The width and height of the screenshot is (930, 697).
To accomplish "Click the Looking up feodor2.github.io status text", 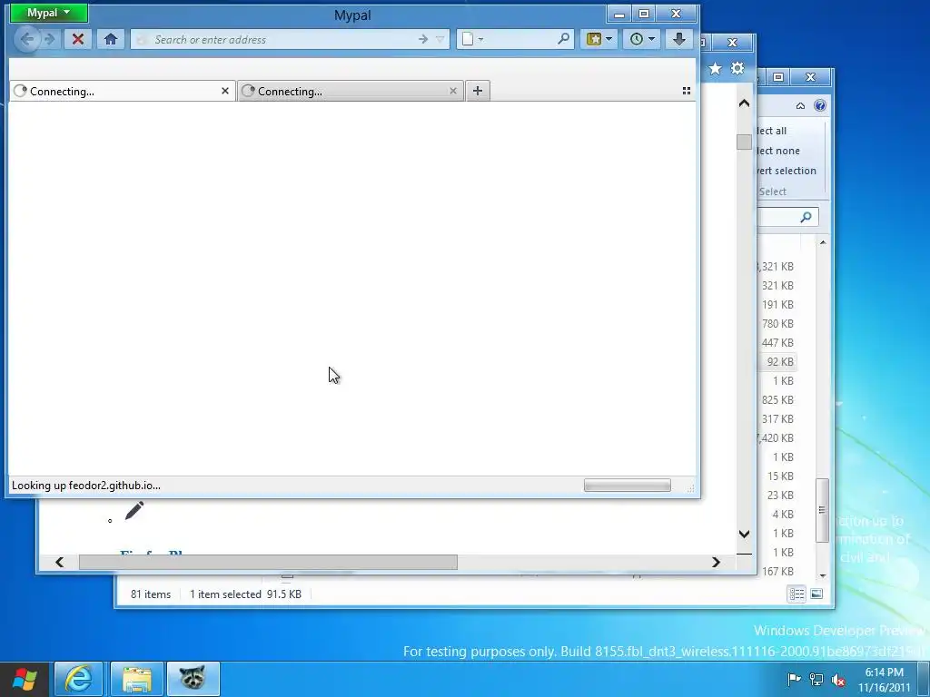I will click(x=86, y=486).
